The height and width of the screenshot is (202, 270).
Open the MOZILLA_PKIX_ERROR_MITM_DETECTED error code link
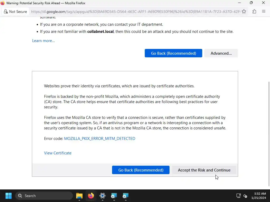(x=99, y=138)
